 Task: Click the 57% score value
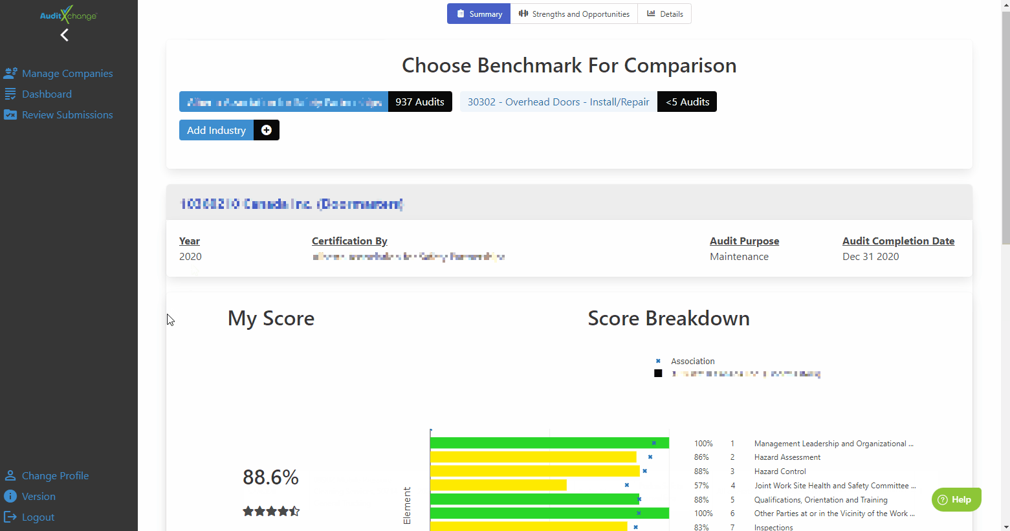[701, 486]
